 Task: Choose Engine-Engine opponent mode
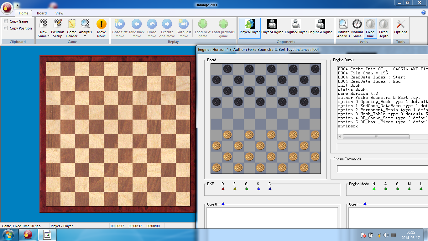[320, 28]
